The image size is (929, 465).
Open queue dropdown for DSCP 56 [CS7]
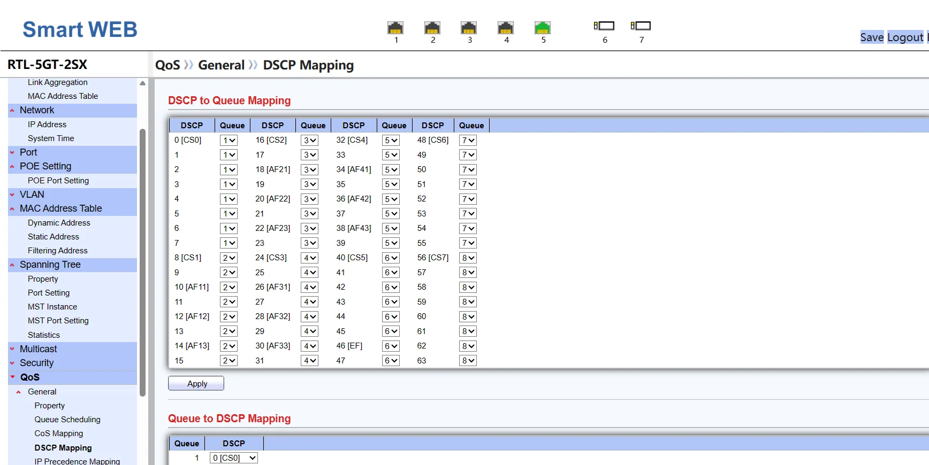click(468, 258)
